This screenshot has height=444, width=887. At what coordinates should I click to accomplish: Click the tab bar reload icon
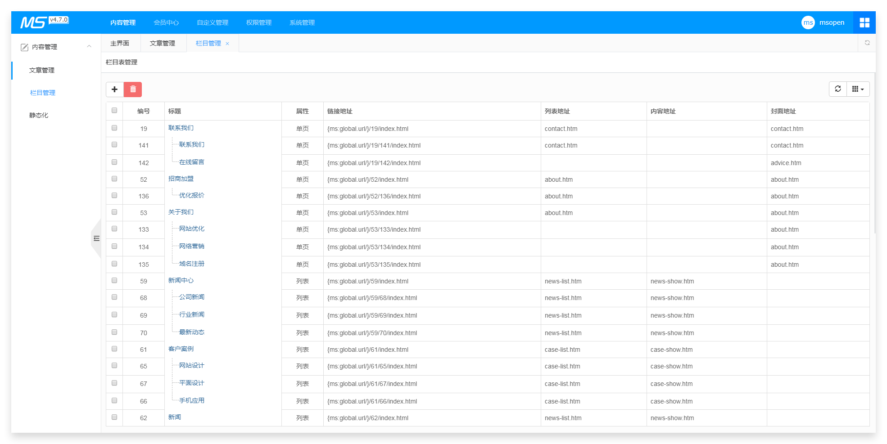pos(867,43)
